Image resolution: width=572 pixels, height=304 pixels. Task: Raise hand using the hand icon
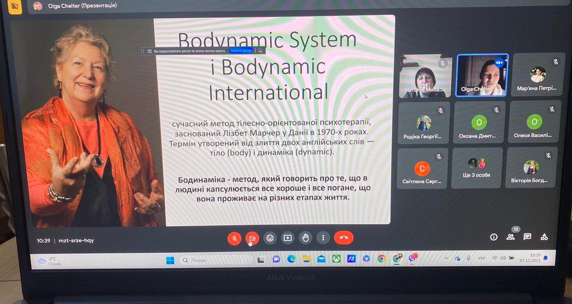pyautogui.click(x=305, y=238)
